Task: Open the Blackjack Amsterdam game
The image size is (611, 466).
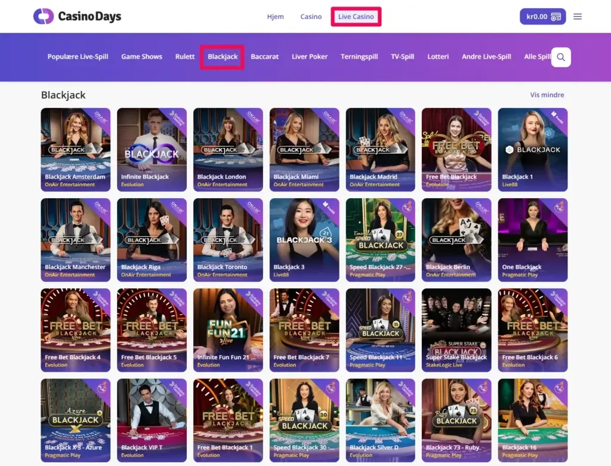Action: [76, 150]
